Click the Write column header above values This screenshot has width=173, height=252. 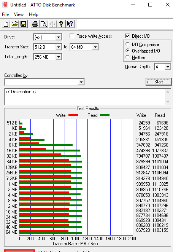[x=141, y=115]
